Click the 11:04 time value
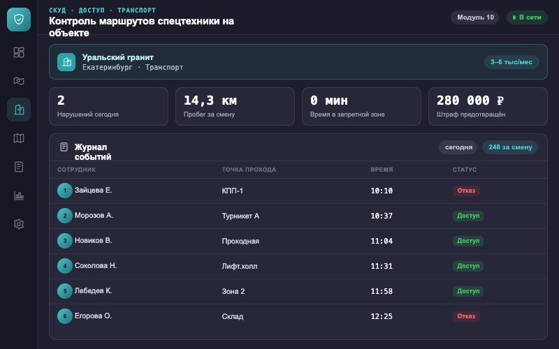Screen dimensions: 559x349 click(382, 241)
